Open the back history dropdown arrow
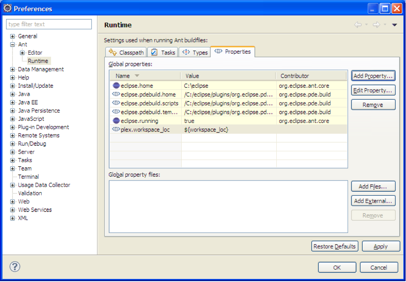Viewport: 406px width, 282px height. click(x=366, y=25)
